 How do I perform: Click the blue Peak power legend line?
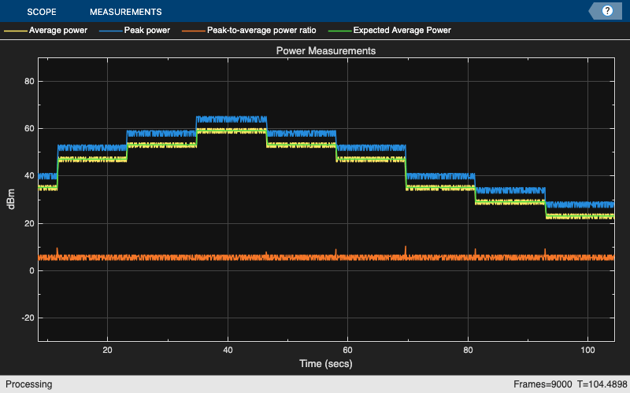click(x=111, y=31)
